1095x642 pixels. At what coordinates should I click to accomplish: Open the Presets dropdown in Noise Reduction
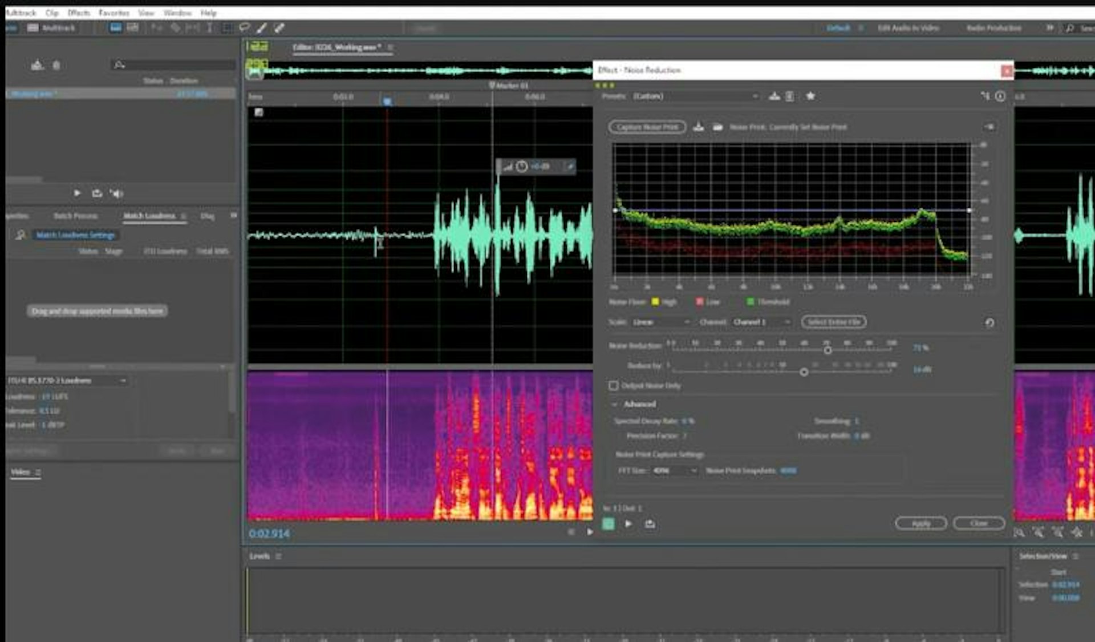(x=695, y=96)
